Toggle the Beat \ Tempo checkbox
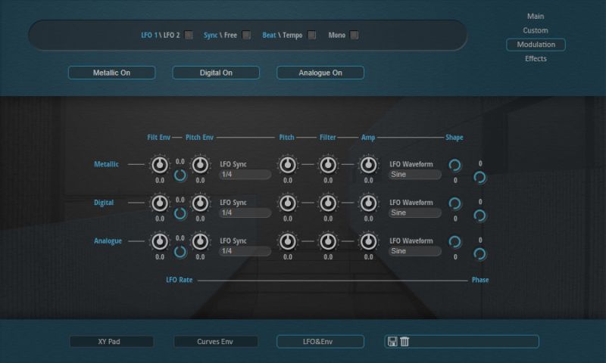 coord(311,35)
